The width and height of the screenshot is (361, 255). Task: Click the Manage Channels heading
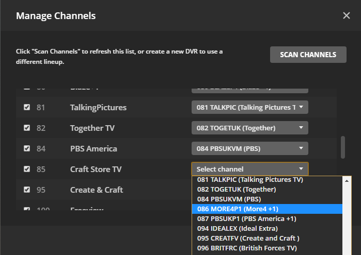(x=56, y=16)
